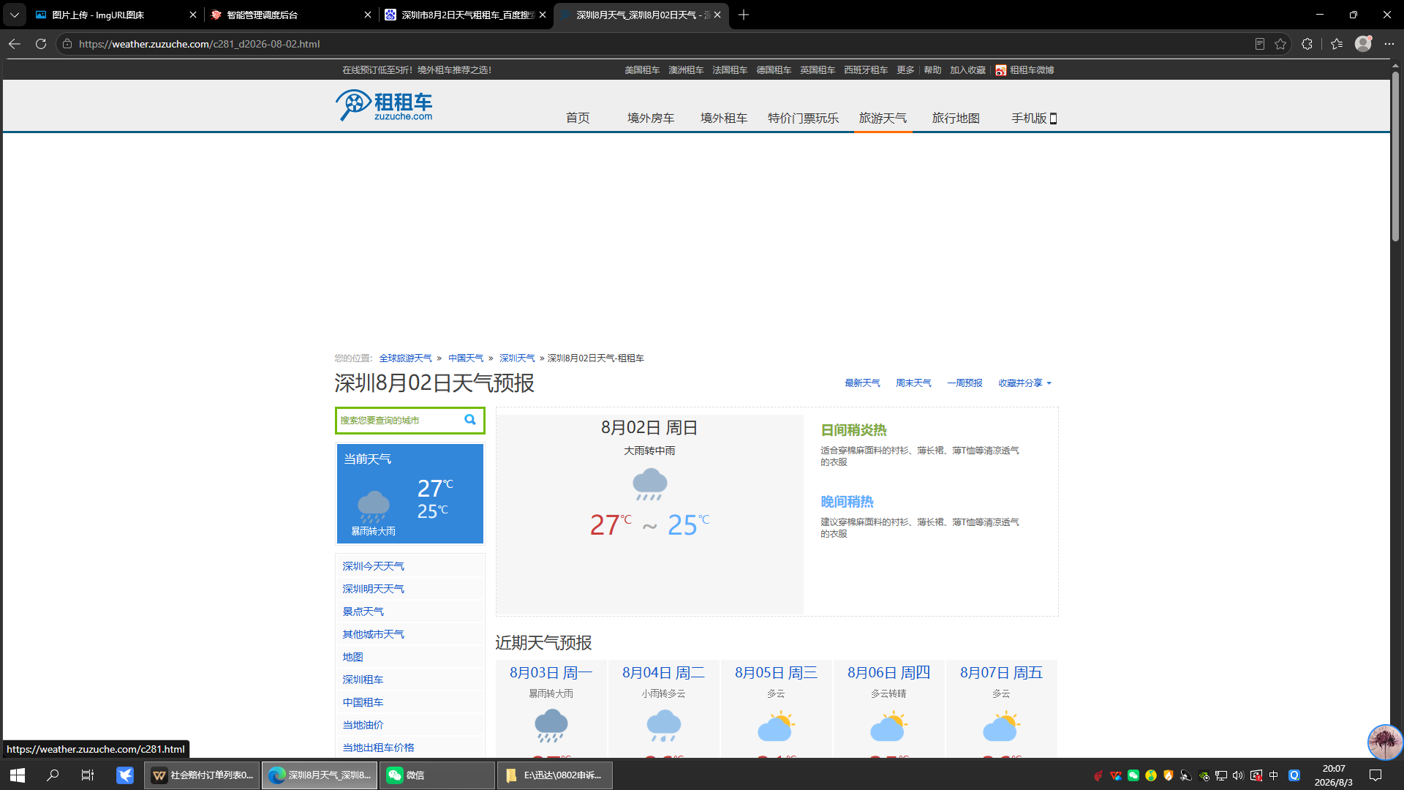Open a new browser tab
The height and width of the screenshot is (790, 1404).
(744, 15)
